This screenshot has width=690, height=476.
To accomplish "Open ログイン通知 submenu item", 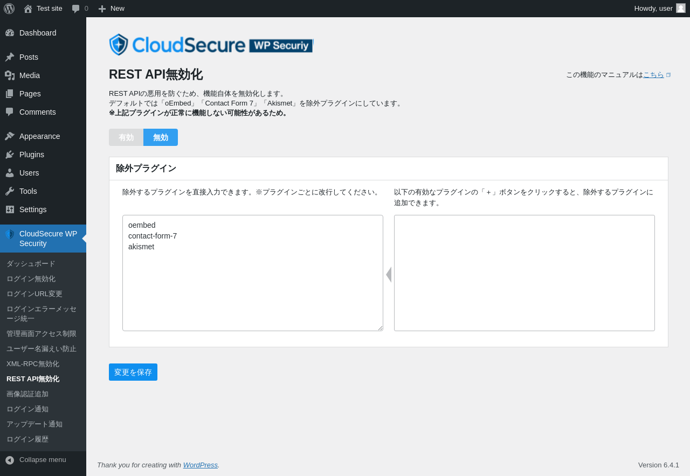I will (x=43, y=409).
